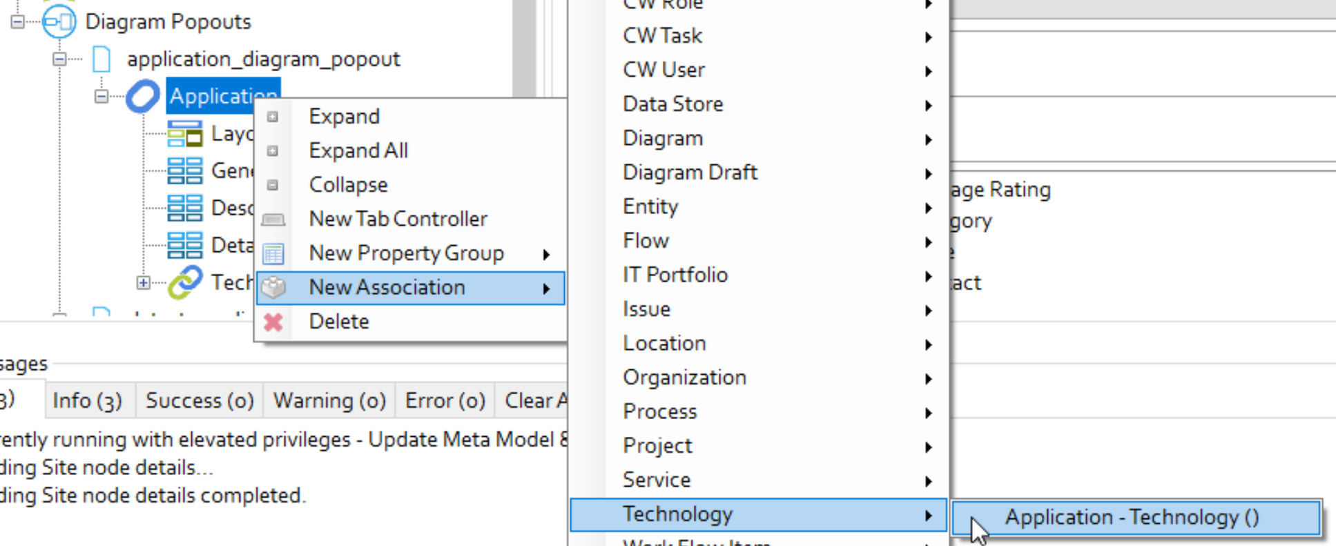Click the Layout node icon in tree
The image size is (1336, 546).
[x=184, y=134]
